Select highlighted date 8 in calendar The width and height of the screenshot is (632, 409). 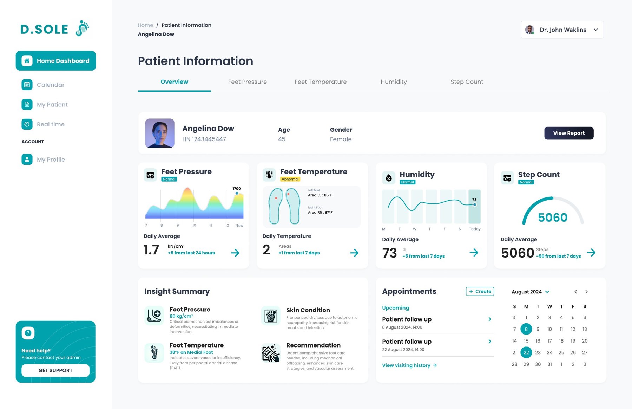click(x=526, y=329)
